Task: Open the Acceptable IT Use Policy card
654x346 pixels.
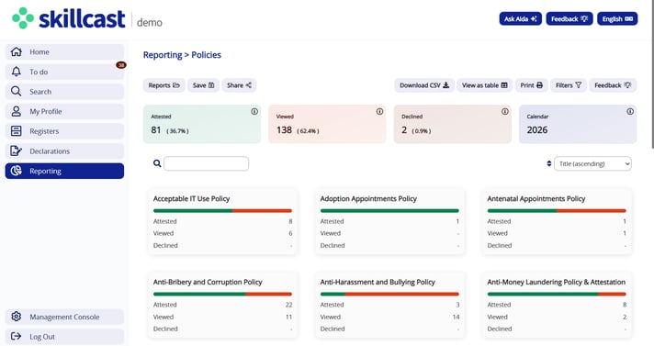Action: click(x=222, y=221)
